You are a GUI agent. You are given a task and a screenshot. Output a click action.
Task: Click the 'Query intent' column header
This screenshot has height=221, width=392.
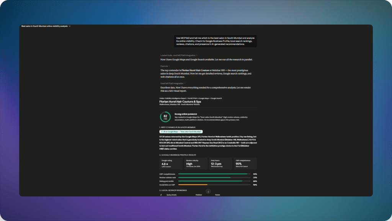tap(171, 195)
